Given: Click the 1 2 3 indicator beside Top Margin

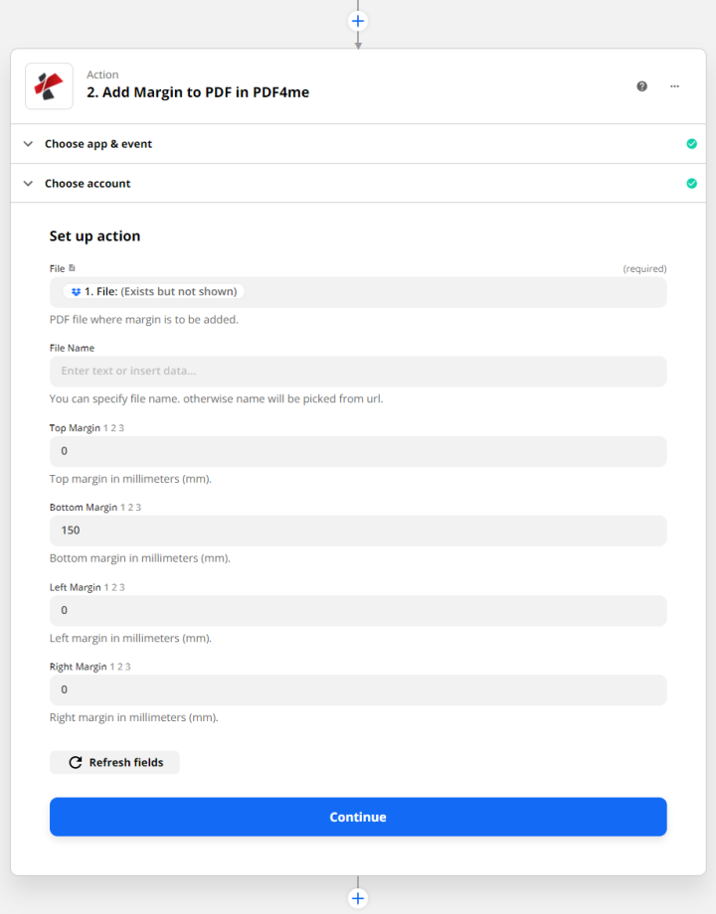Looking at the screenshot, I should 113,427.
